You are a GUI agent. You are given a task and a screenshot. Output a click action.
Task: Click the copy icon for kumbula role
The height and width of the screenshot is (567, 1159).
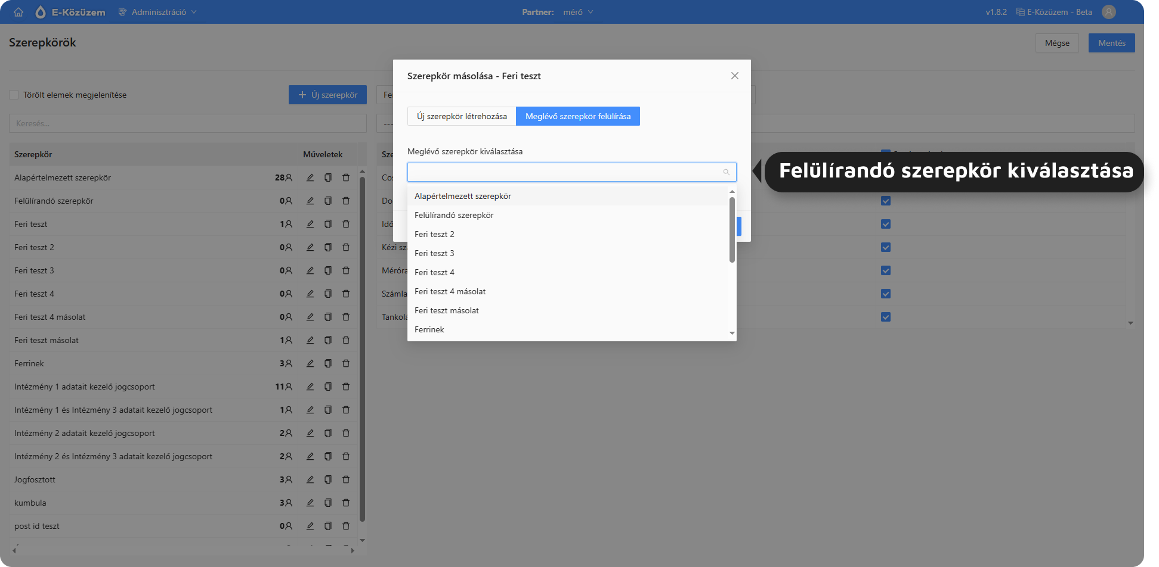tap(328, 503)
